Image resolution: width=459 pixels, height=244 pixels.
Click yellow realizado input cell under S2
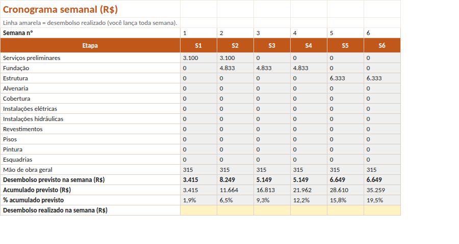235,210
